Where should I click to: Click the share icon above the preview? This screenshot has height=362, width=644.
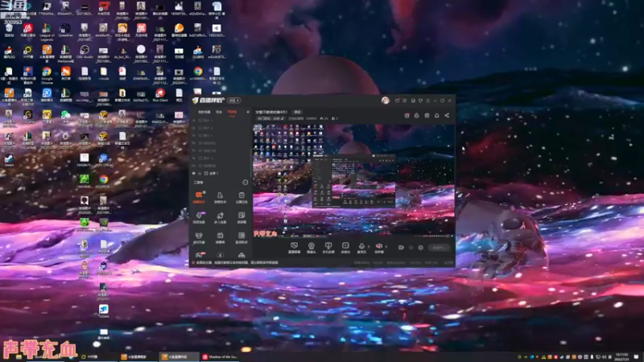447,115
